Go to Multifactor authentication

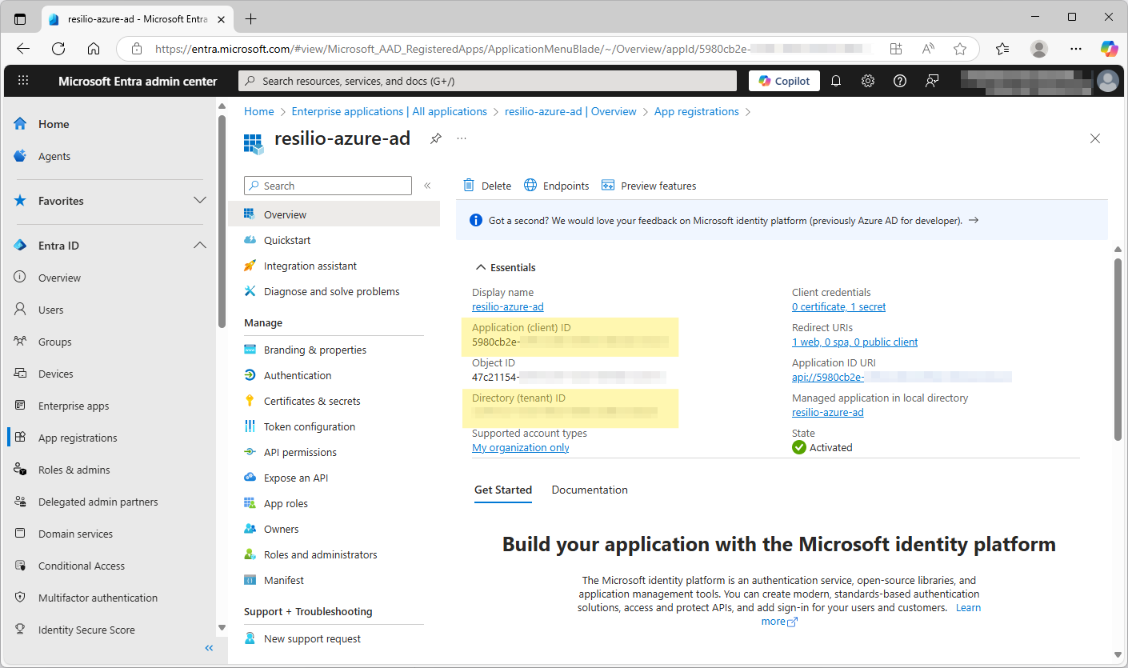coord(98,598)
